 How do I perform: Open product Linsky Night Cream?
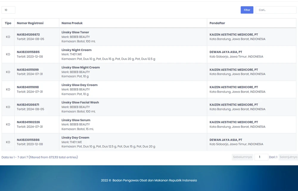click(76, 50)
